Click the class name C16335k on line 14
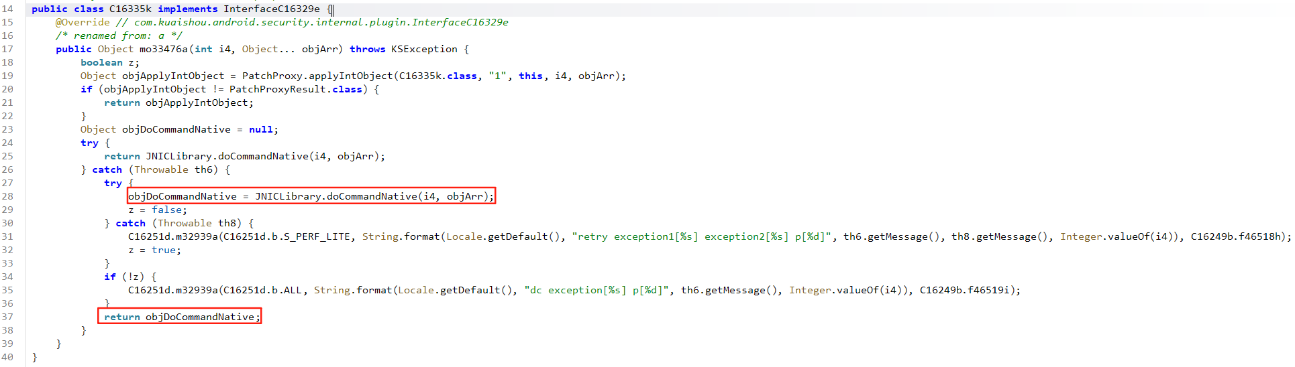The image size is (1295, 367). pyautogui.click(x=130, y=9)
